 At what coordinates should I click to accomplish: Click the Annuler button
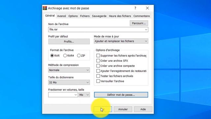pos(123,109)
